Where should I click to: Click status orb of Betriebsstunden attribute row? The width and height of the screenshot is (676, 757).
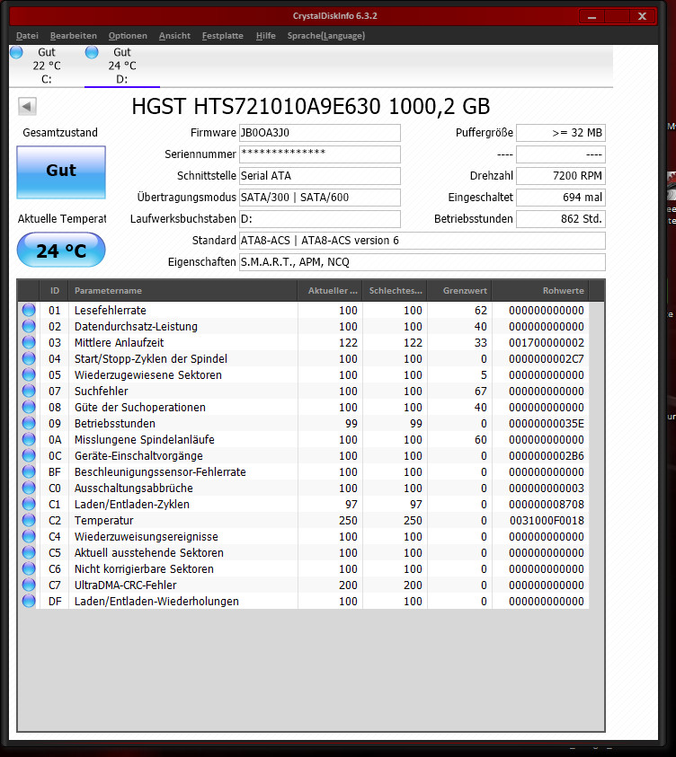tap(29, 423)
